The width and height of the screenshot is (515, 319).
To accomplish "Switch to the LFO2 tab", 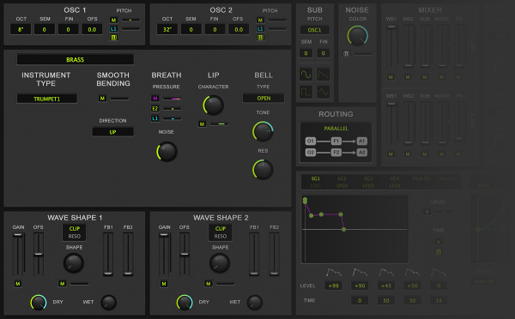I will click(x=342, y=186).
